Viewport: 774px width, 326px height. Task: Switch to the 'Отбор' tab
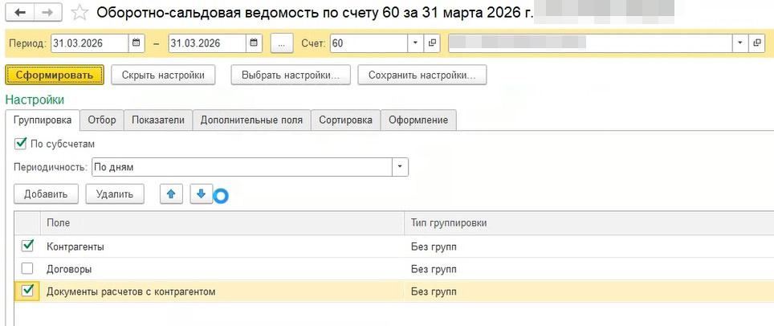tap(102, 120)
